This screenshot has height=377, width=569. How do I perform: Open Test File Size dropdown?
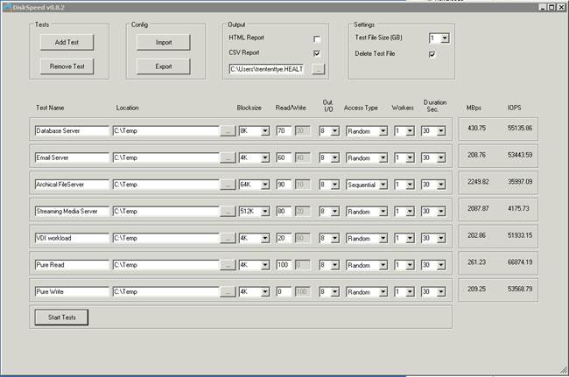pyautogui.click(x=445, y=38)
